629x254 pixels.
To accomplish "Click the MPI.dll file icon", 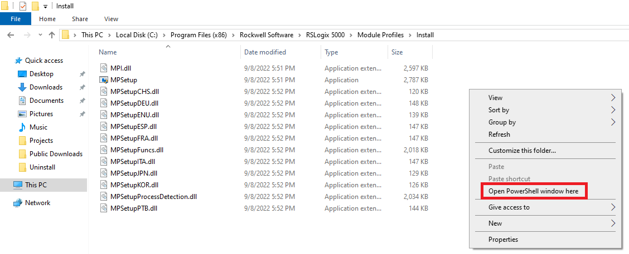I will tap(104, 68).
